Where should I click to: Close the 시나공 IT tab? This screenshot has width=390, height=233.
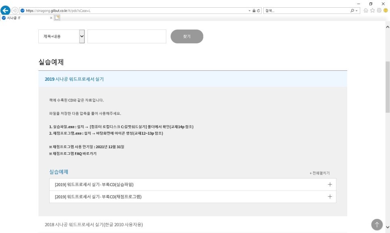[51, 18]
